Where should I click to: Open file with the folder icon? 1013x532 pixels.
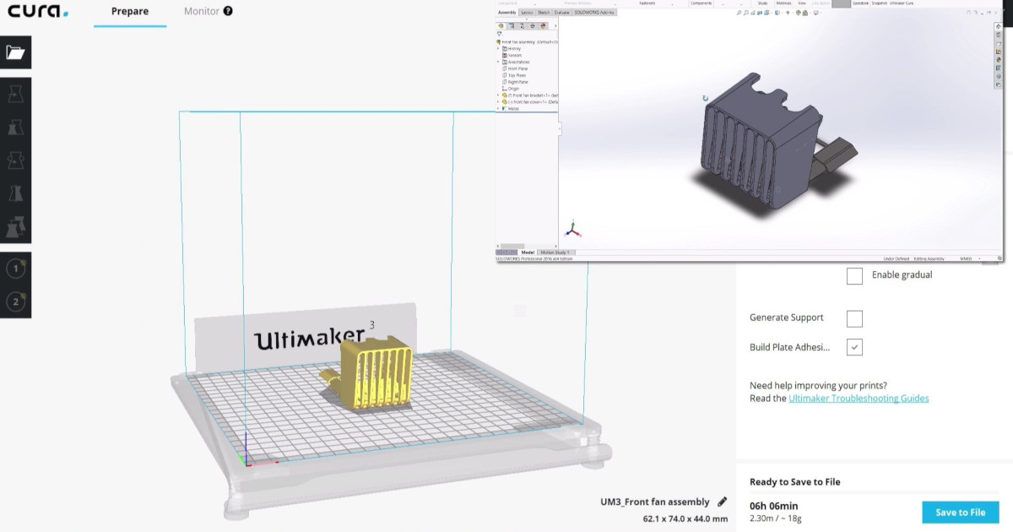point(15,52)
